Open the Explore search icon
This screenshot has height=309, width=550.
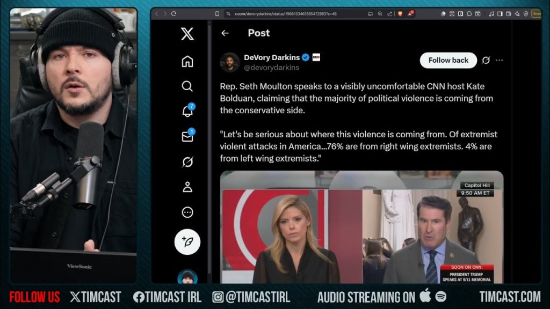click(x=187, y=86)
